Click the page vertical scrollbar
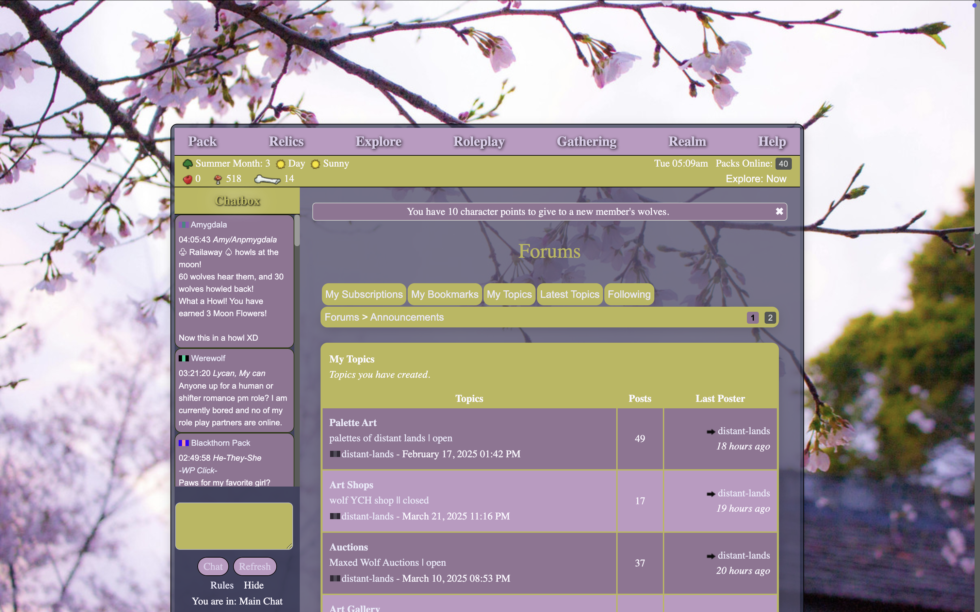 click(977, 117)
